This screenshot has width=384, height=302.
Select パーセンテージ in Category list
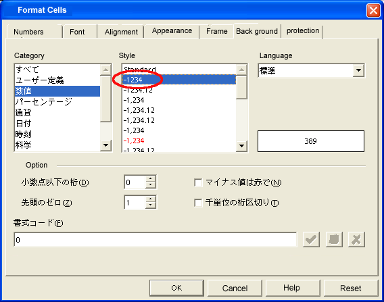(x=57, y=102)
